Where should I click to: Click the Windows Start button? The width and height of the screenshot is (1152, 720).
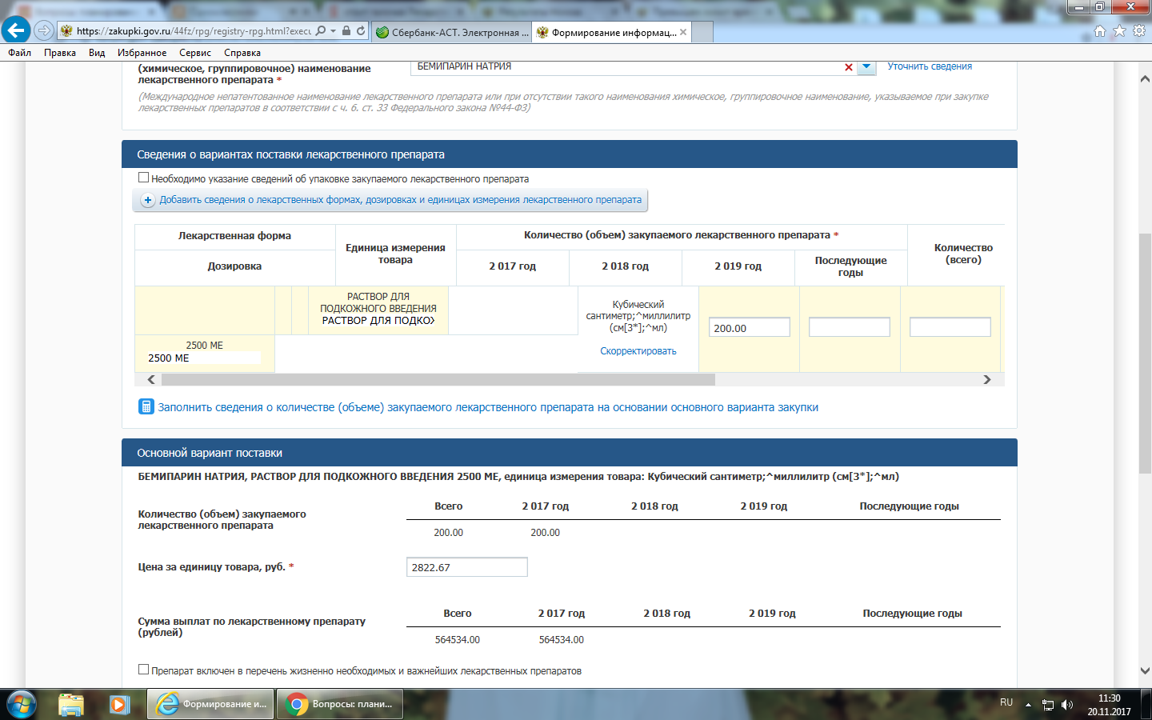tap(20, 704)
